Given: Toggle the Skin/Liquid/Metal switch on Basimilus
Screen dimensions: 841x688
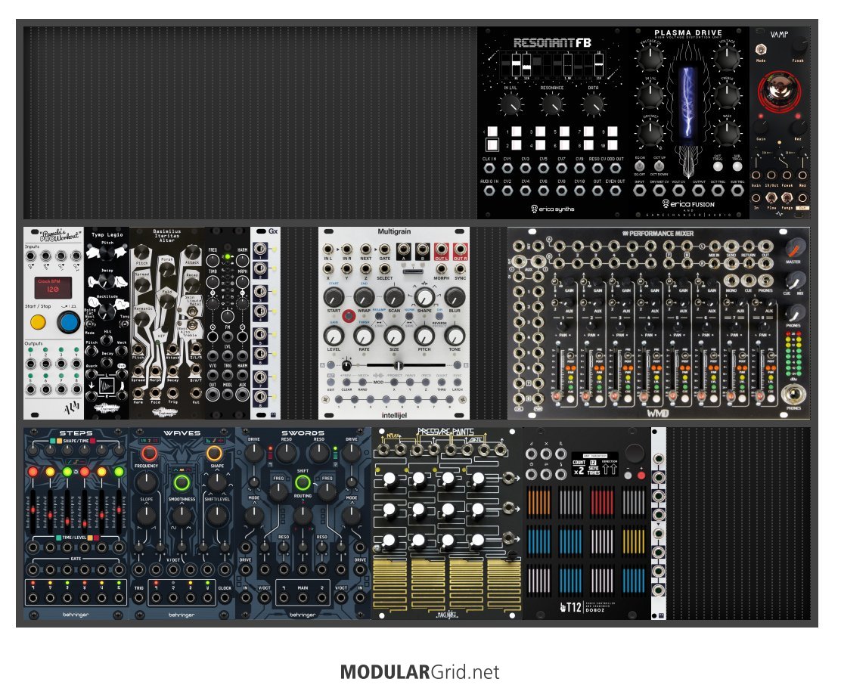Looking at the screenshot, I should (x=191, y=311).
